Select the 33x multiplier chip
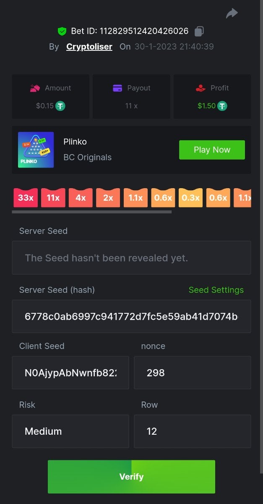 point(26,197)
